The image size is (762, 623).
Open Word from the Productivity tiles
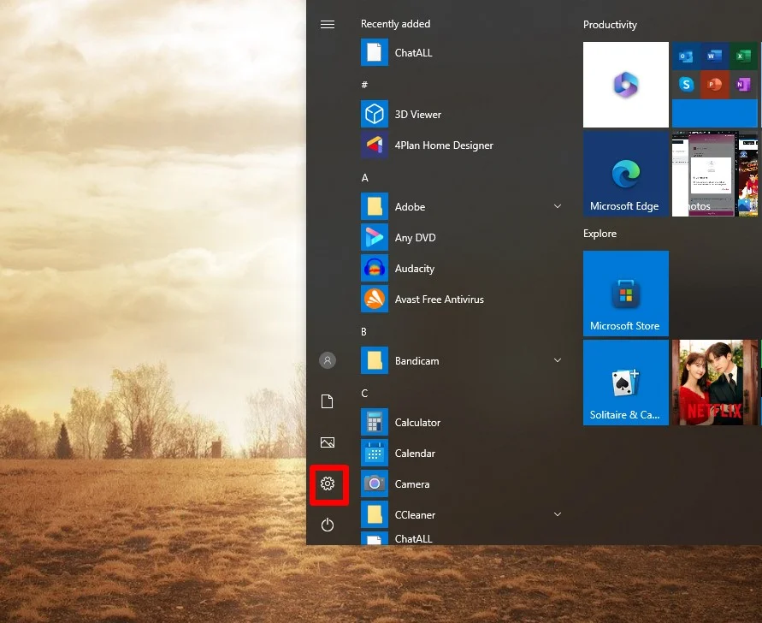[715, 56]
